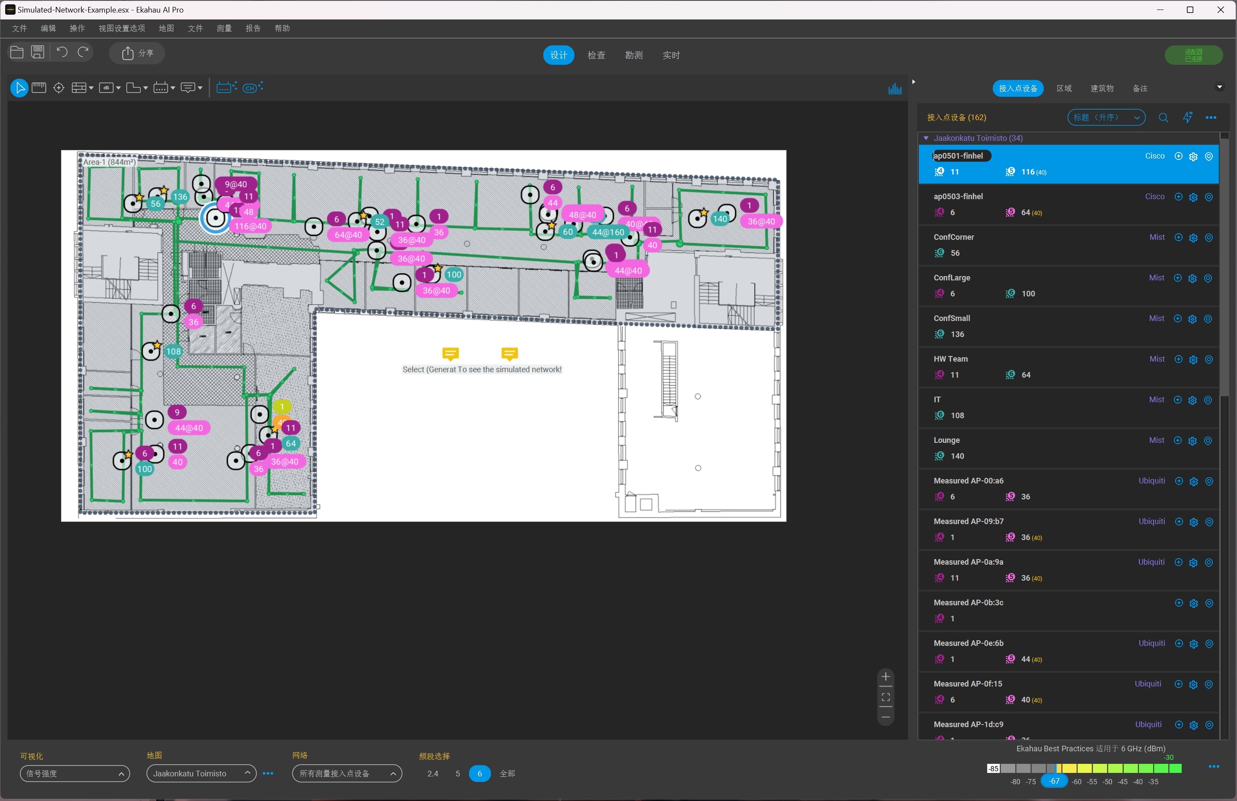Open settings gear for HW Team
The height and width of the screenshot is (801, 1237).
(x=1193, y=359)
